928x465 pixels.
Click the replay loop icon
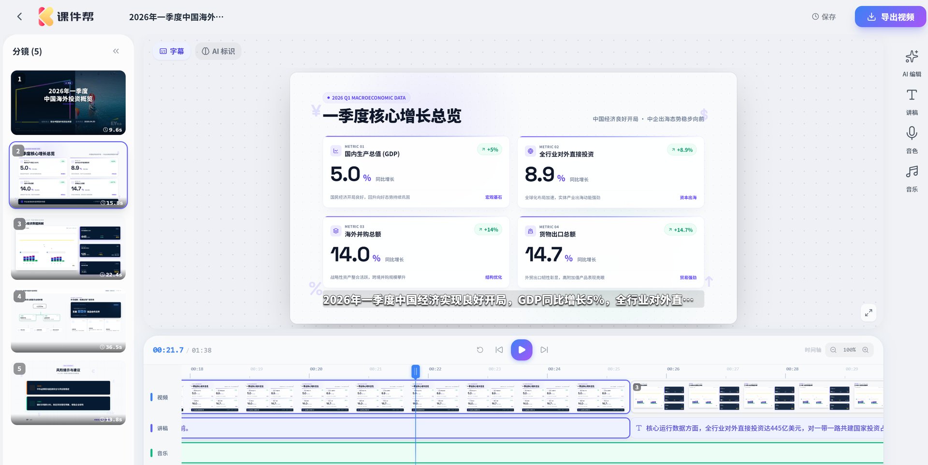coord(480,350)
